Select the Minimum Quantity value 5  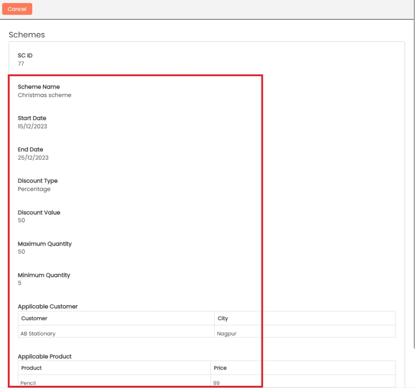point(20,283)
